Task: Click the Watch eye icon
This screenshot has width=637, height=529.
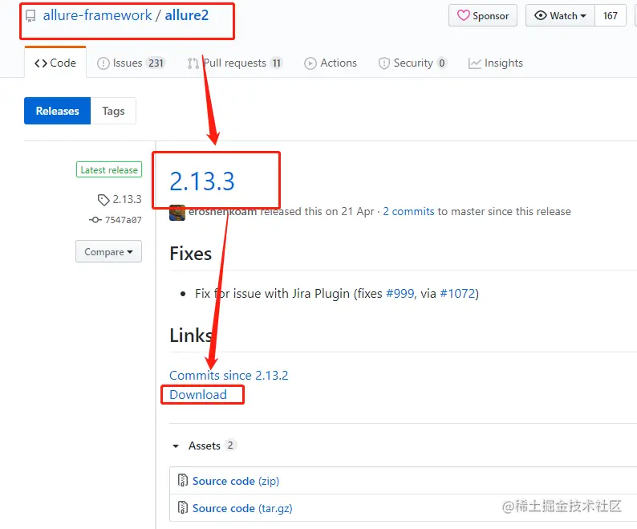Action: click(x=540, y=15)
